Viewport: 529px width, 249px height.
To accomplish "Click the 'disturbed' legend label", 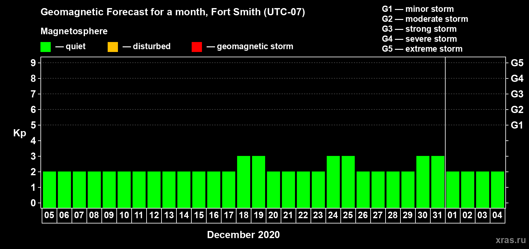I will (152, 46).
